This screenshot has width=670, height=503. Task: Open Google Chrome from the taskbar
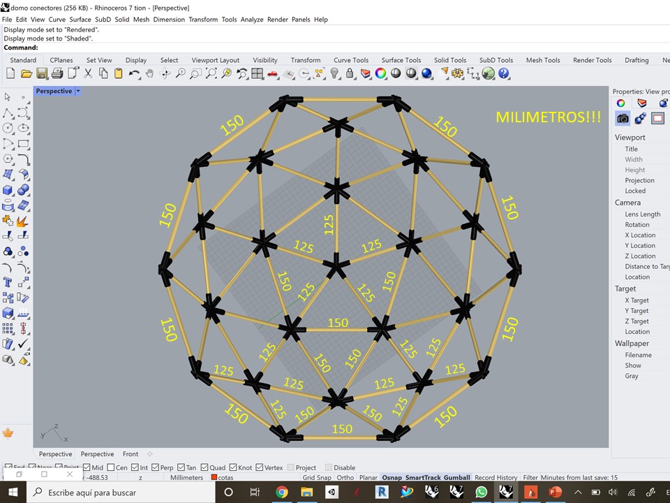(x=281, y=493)
